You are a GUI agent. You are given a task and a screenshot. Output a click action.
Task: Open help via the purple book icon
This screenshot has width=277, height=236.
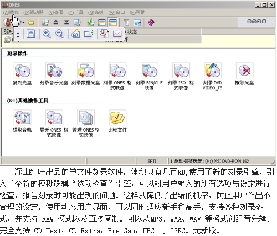(x=151, y=23)
